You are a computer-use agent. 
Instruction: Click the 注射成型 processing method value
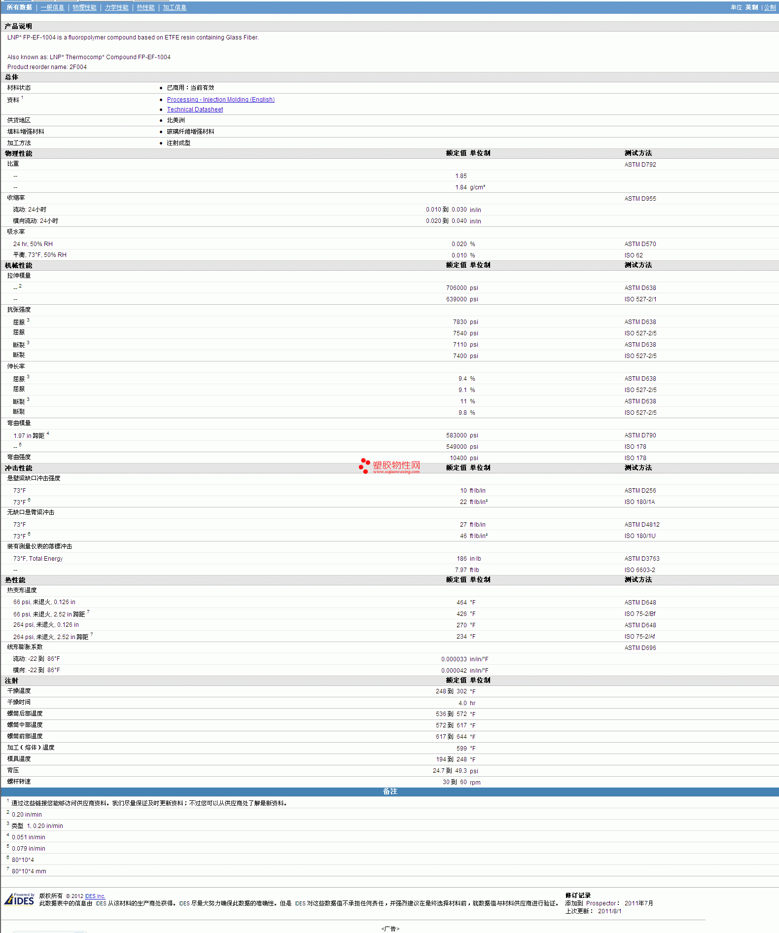click(x=178, y=143)
